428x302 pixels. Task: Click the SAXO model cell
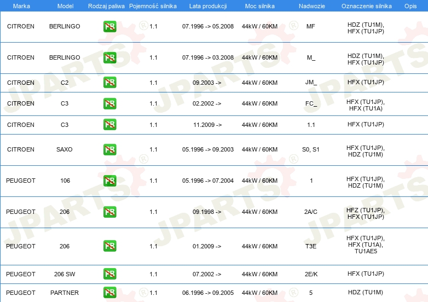[65, 149]
